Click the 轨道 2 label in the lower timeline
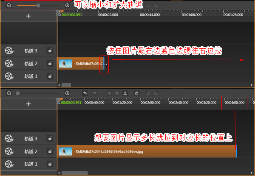 tap(31, 151)
